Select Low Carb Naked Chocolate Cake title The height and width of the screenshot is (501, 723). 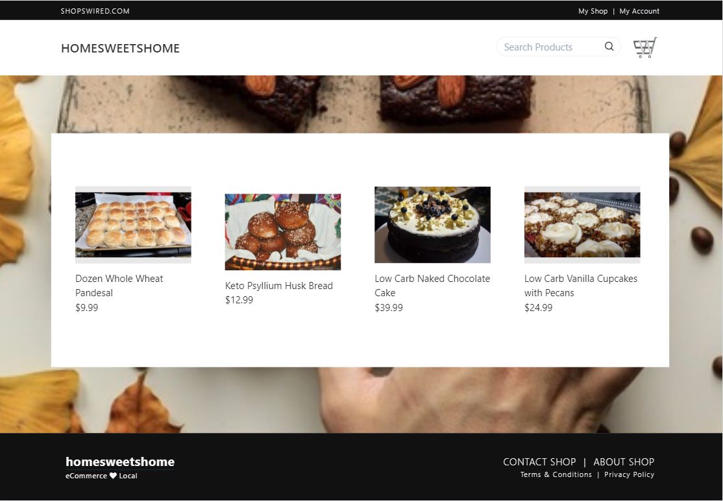click(432, 285)
